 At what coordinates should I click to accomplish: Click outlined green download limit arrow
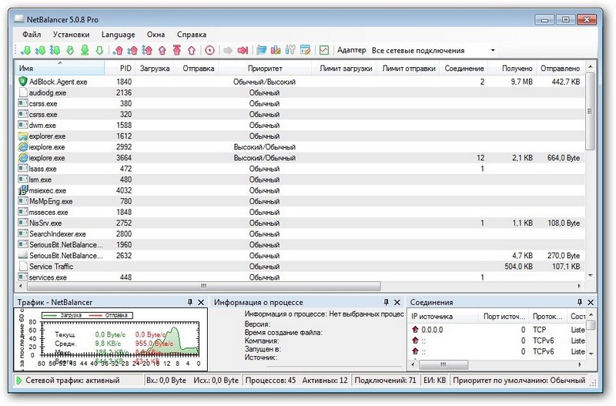99,50
